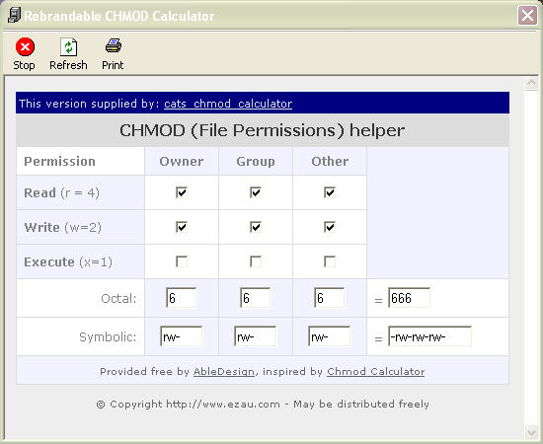Click the scrollbar up arrow
Screen dimensions: 543x444
point(531,83)
